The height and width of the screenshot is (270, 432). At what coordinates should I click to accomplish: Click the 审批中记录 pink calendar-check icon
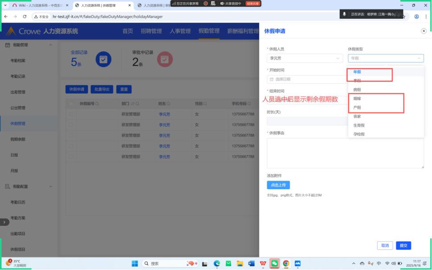(x=165, y=59)
